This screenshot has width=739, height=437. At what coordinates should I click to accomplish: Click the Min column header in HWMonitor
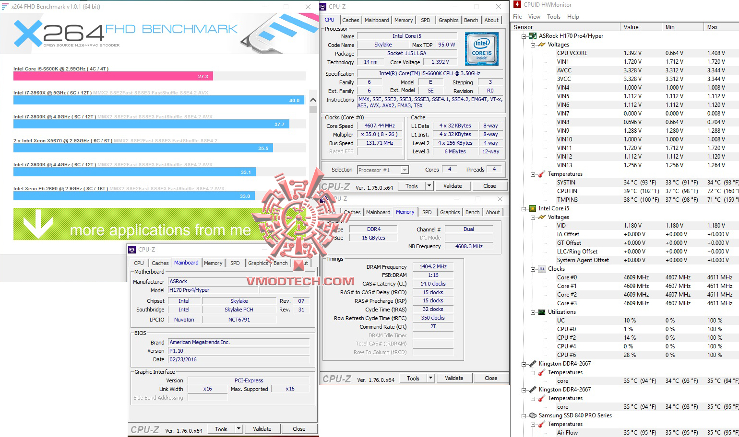click(x=683, y=27)
